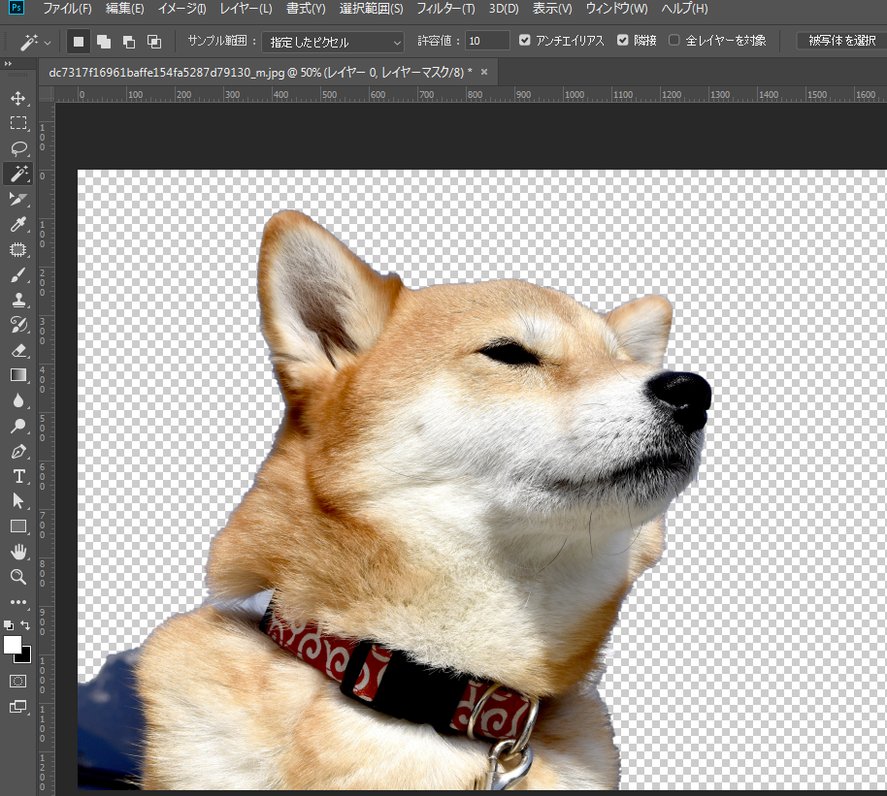Uncheck the 隣接 checkbox
This screenshot has height=796, width=887.
point(623,41)
